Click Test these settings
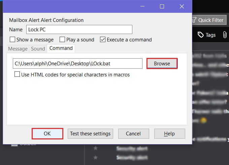 click(x=90, y=134)
